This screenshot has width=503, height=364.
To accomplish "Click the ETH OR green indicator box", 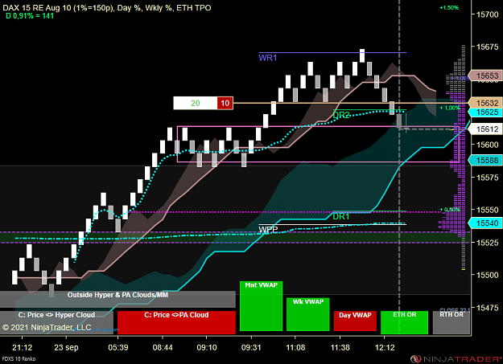I will [x=404, y=322].
